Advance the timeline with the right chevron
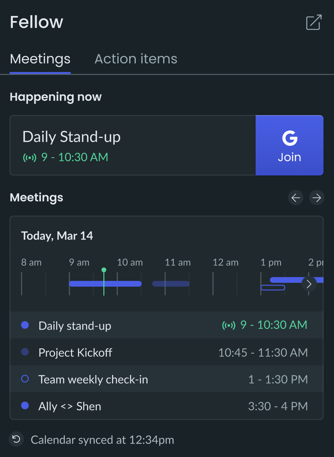 tap(309, 284)
